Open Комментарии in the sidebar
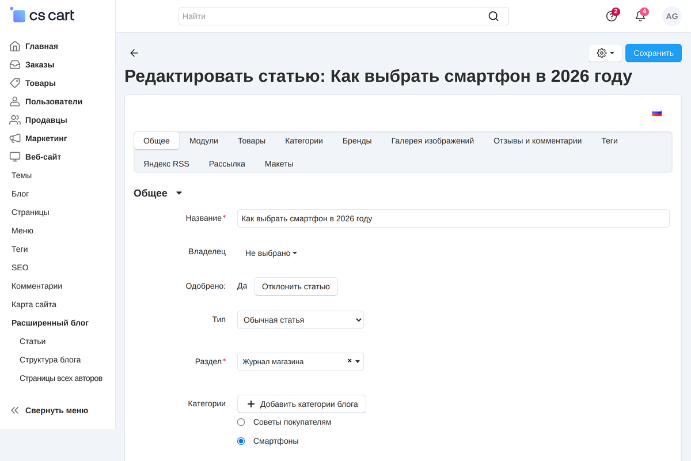This screenshot has width=691, height=461. coord(37,286)
